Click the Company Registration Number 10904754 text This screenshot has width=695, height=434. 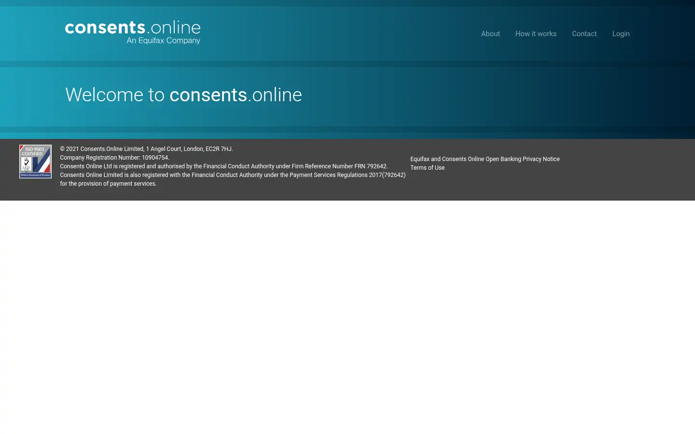coord(114,158)
